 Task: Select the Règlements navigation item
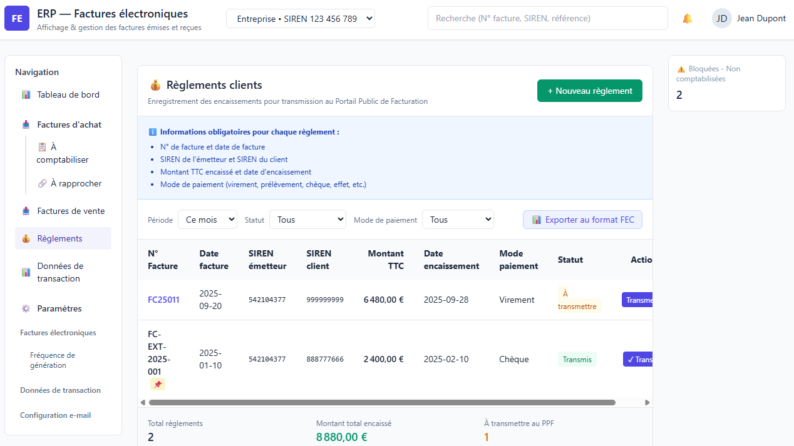pos(63,239)
